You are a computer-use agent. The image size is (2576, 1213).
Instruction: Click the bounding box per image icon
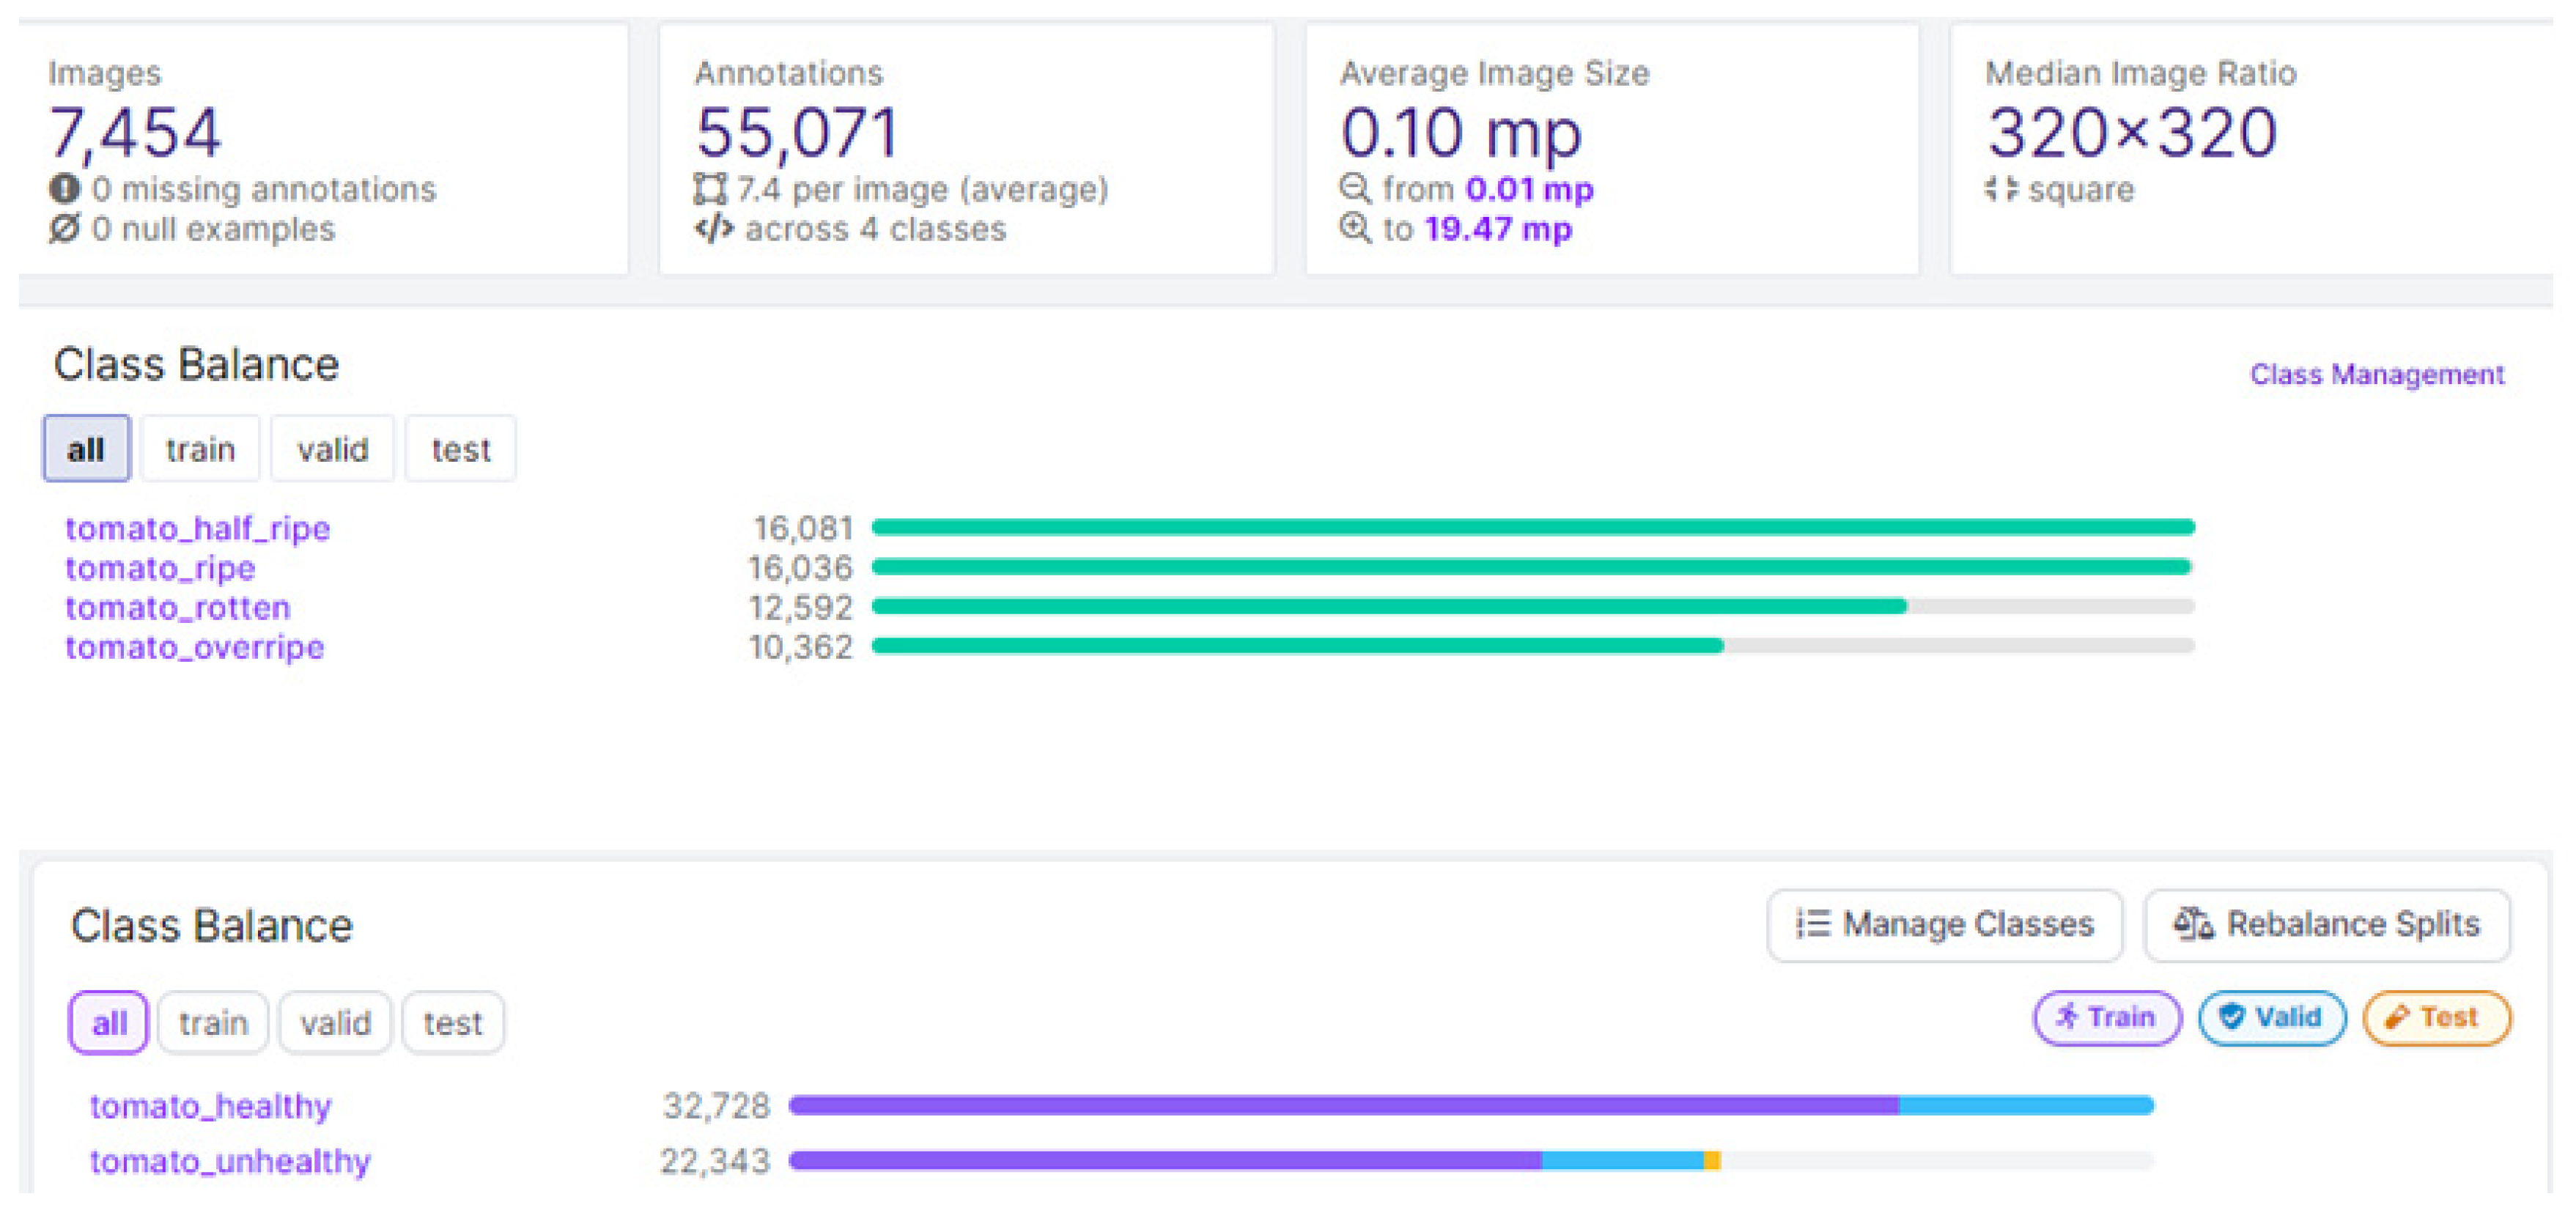pyautogui.click(x=710, y=188)
